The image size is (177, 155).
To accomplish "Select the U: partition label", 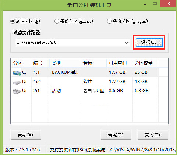I will tap(24, 91).
